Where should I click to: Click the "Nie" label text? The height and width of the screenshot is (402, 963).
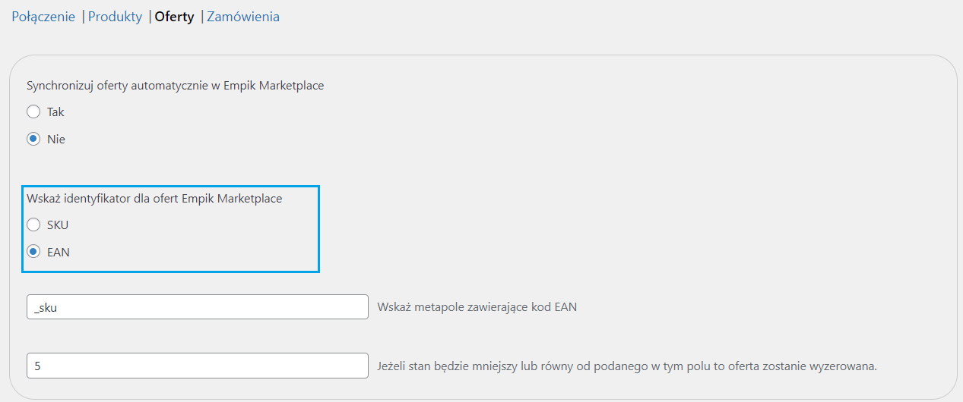(x=56, y=140)
